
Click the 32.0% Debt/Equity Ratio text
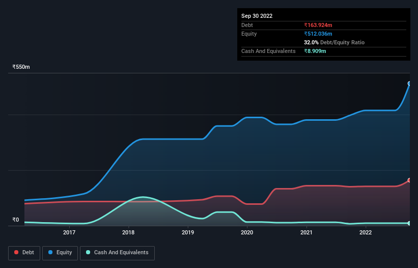pos(334,42)
